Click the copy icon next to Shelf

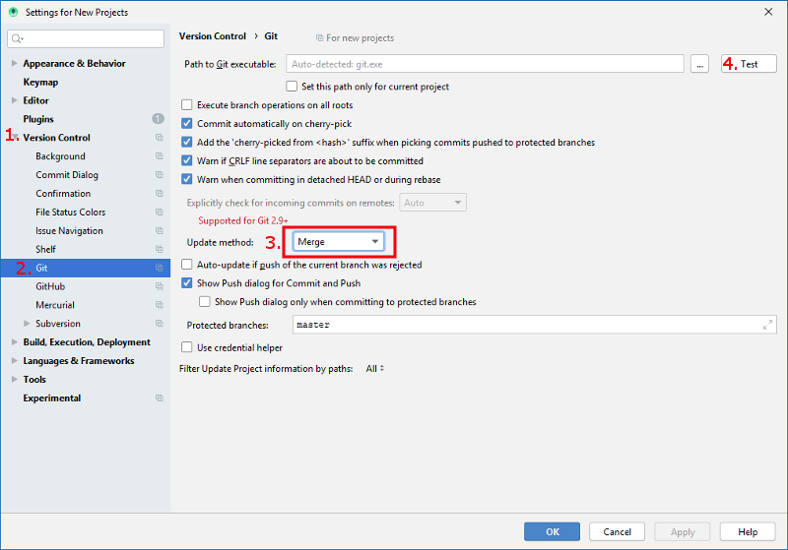click(x=159, y=249)
